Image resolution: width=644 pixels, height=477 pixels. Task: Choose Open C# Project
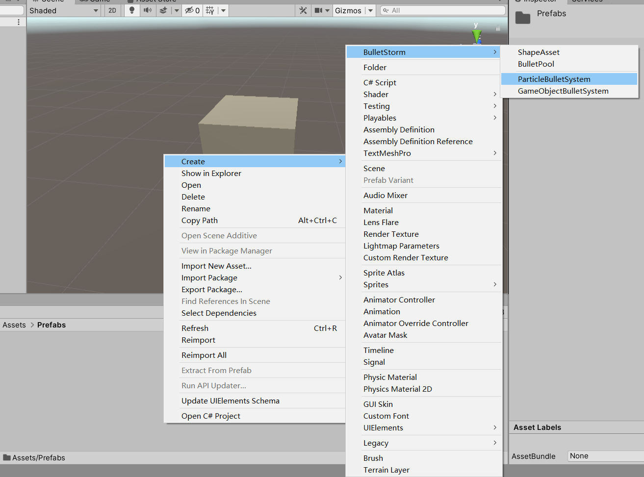[255, 416]
